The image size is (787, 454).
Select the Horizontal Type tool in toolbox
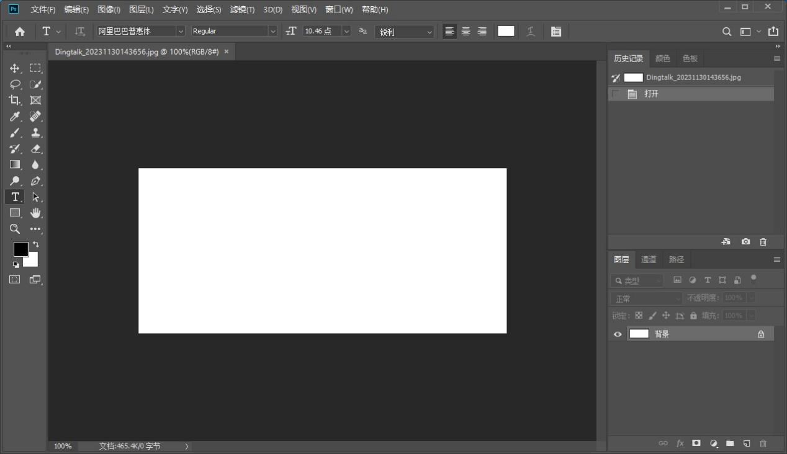pos(15,197)
